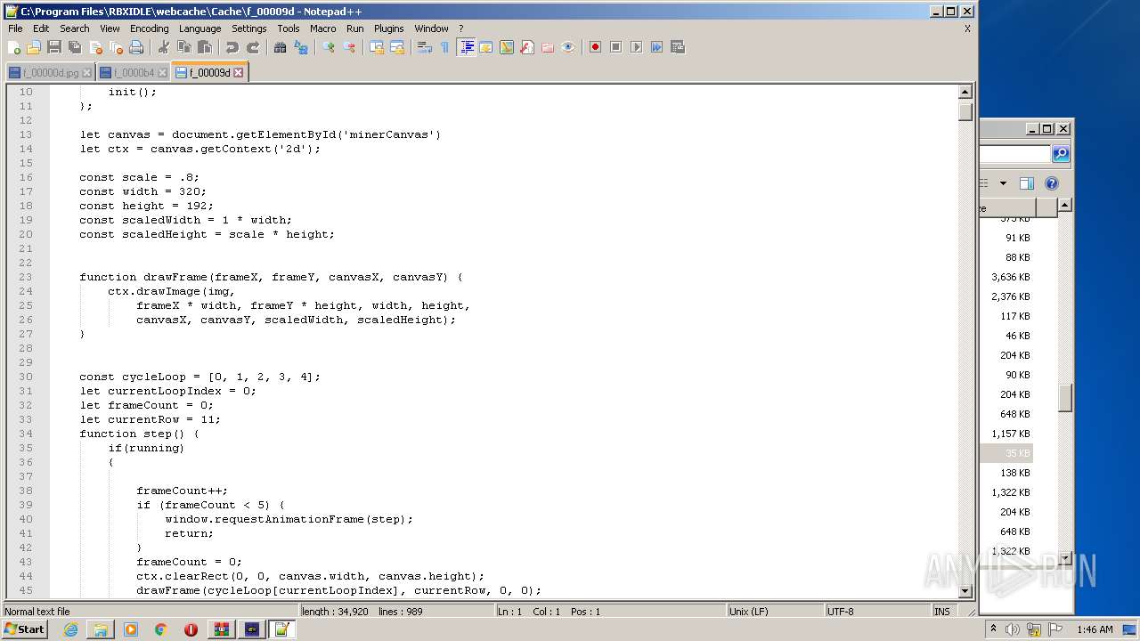
Task: Switch to the f_0000b4 tab
Action: [134, 73]
